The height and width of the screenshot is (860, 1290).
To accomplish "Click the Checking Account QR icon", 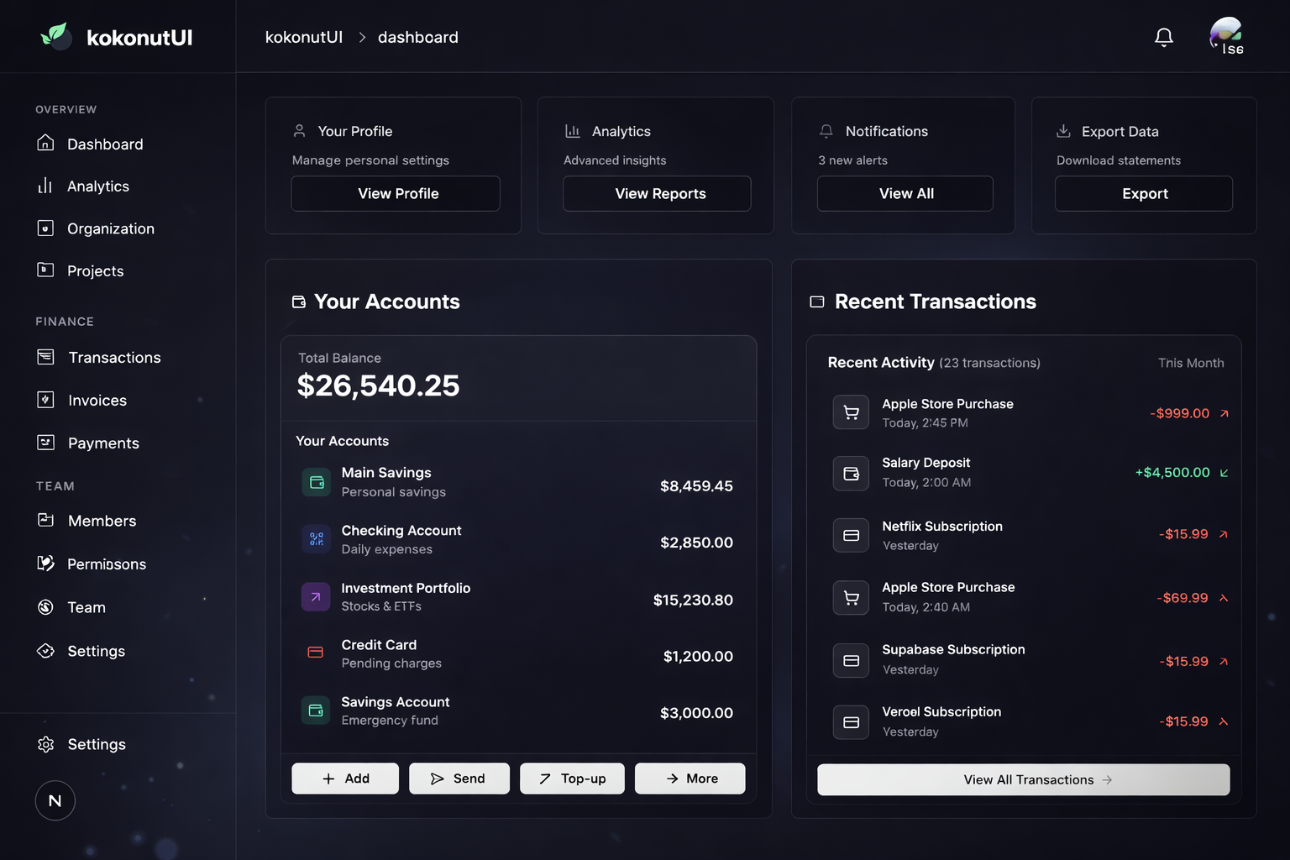I will 317,539.
